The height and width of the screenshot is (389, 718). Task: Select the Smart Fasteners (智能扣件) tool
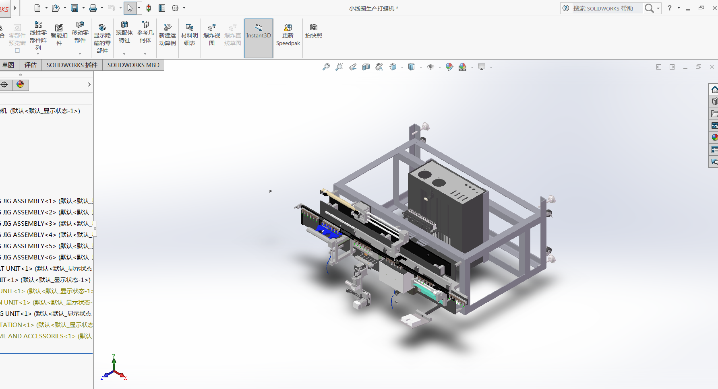pos(59,35)
